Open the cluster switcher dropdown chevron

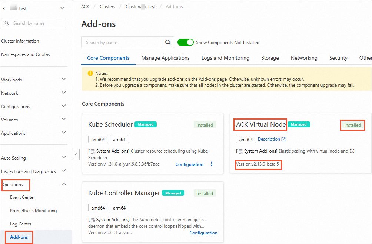pos(62,8)
